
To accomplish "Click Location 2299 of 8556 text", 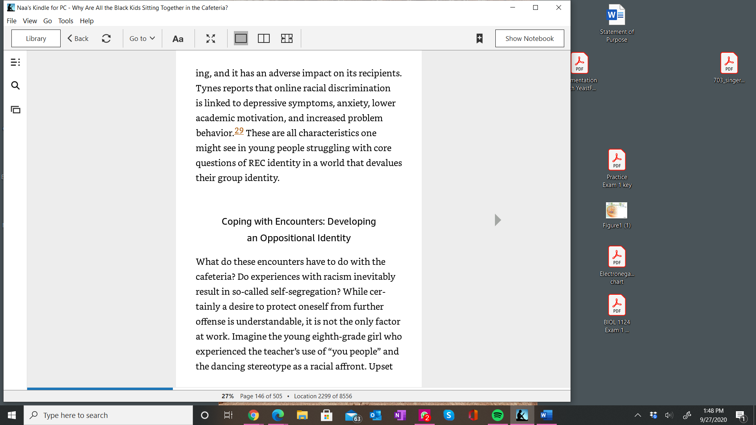I will coord(323,396).
